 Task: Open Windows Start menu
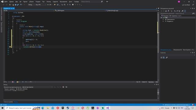(x=2, y=108)
